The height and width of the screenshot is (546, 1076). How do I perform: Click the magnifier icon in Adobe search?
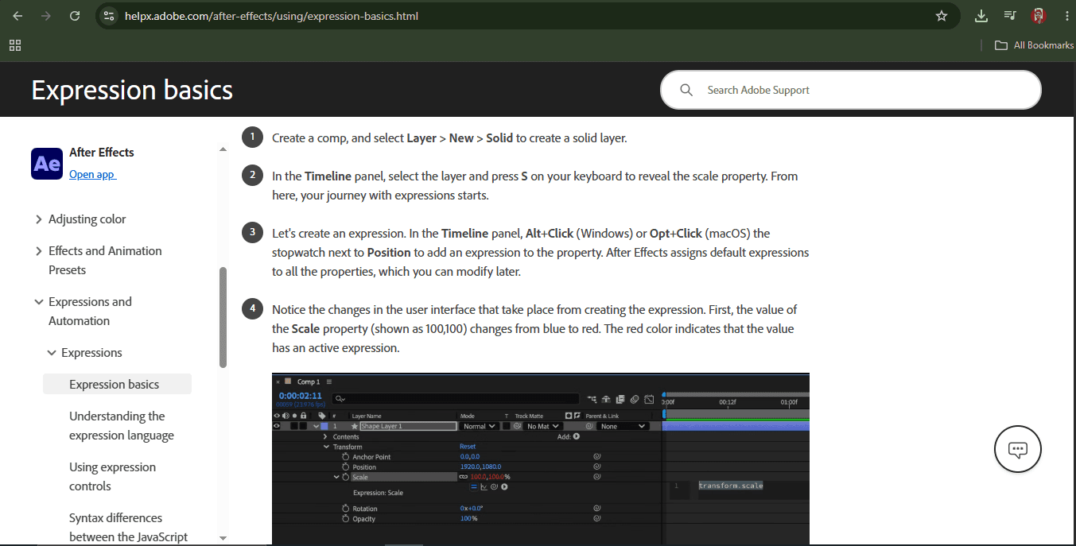[686, 90]
